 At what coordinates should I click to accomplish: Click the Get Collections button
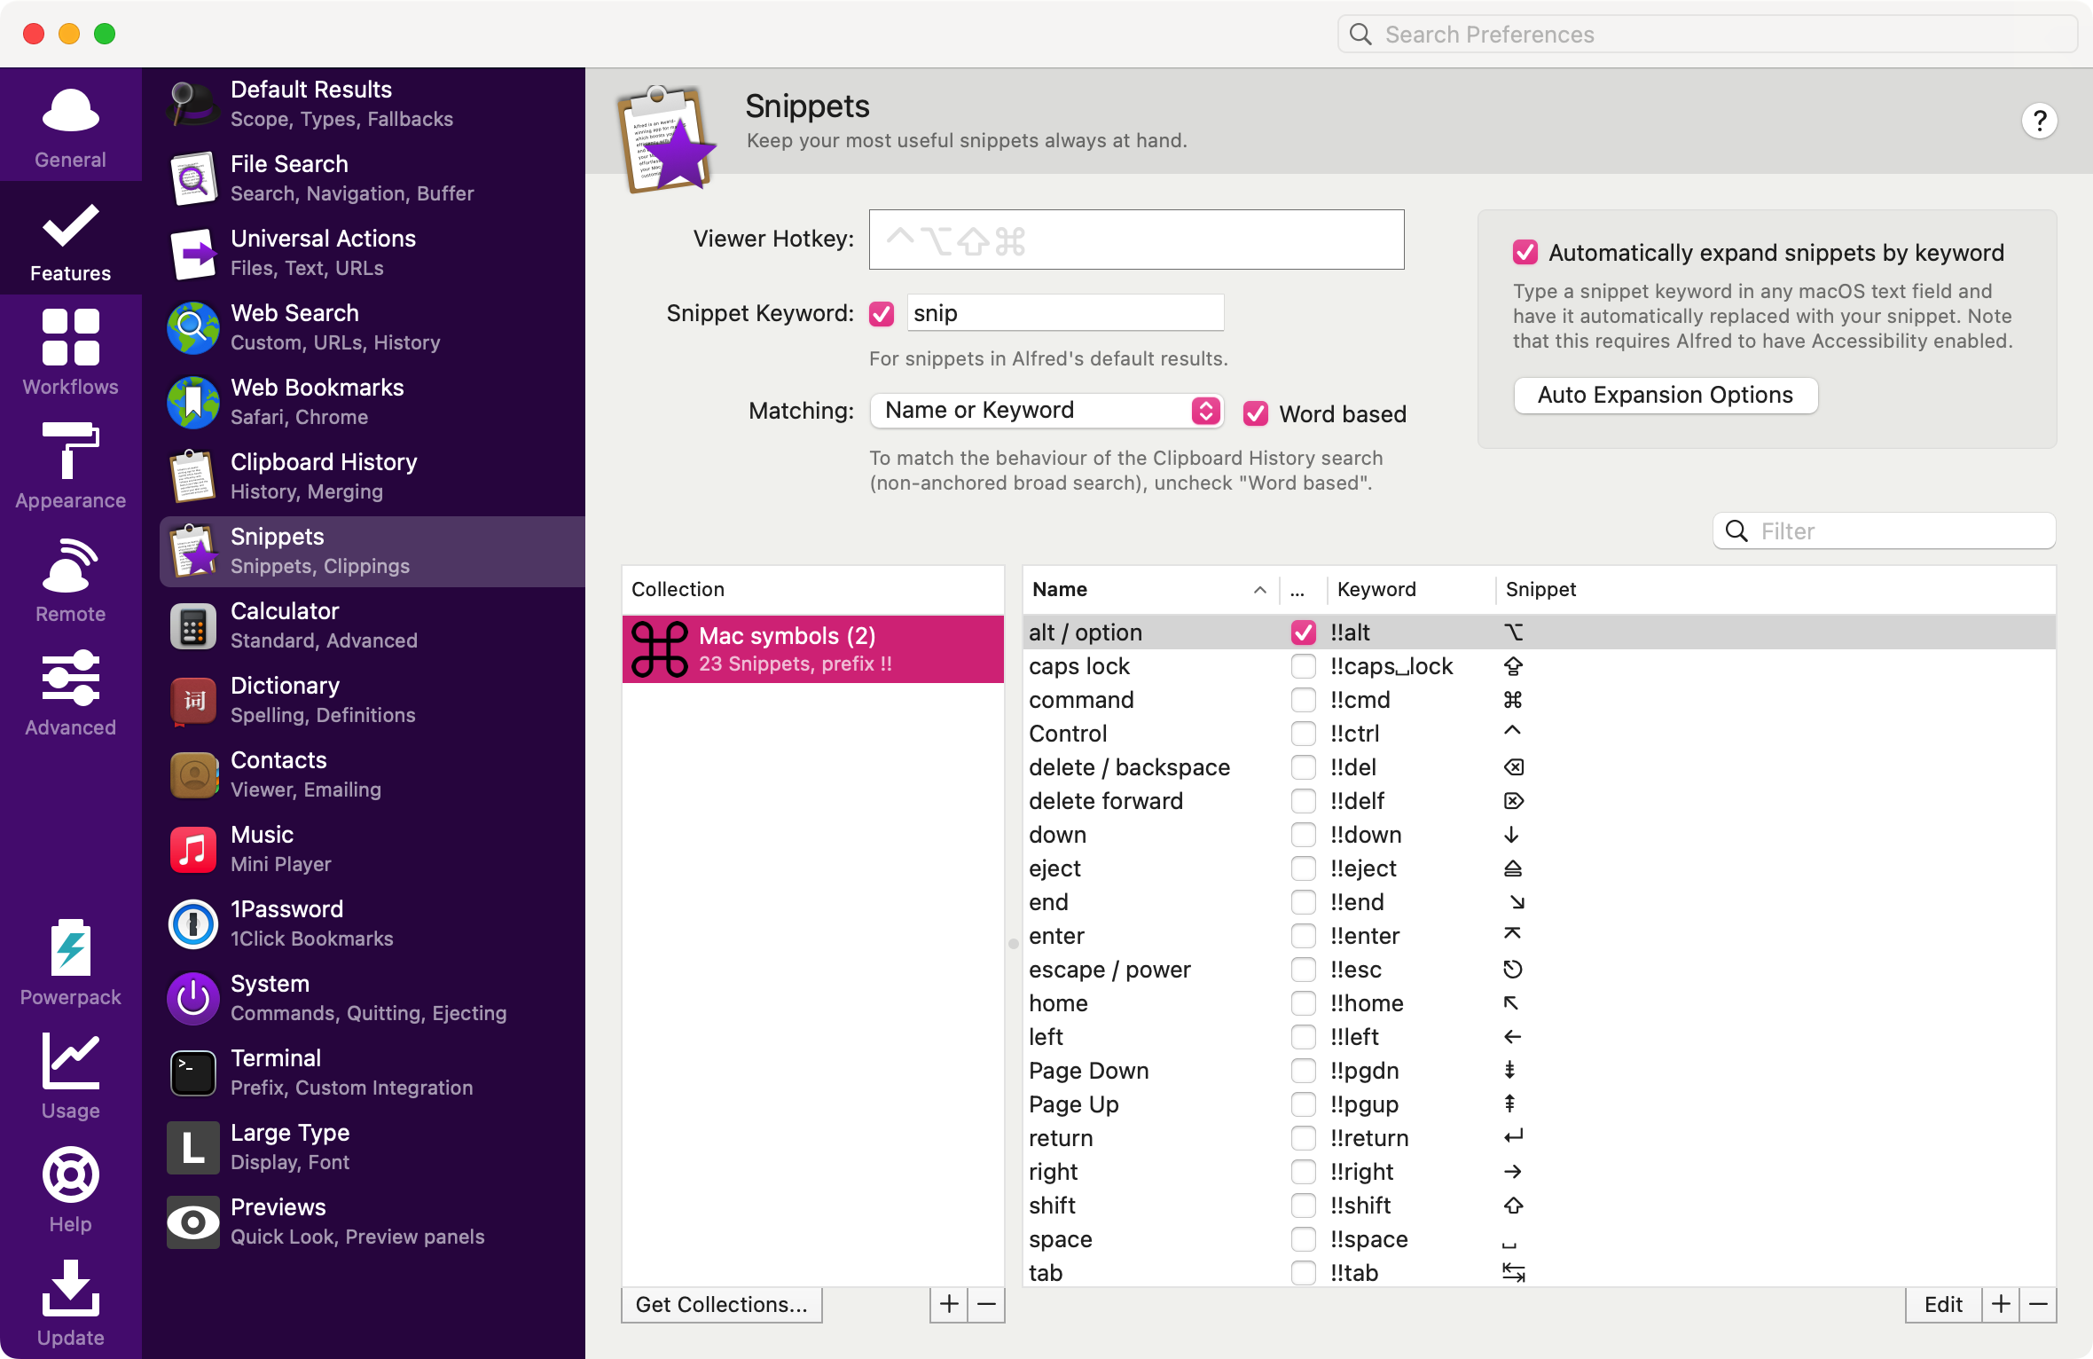click(722, 1304)
